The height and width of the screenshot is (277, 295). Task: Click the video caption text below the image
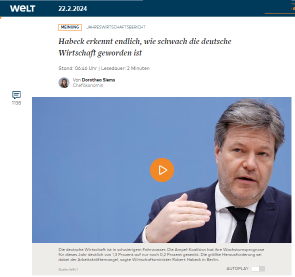(x=161, y=254)
